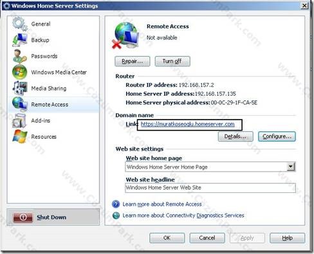Click the Home Server physical address value
Image resolution: width=314 pixels, height=254 pixels.
[234, 103]
